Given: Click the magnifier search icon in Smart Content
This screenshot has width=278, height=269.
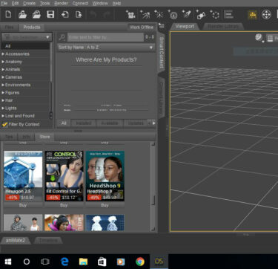Looking at the screenshot, I should pos(62,37).
